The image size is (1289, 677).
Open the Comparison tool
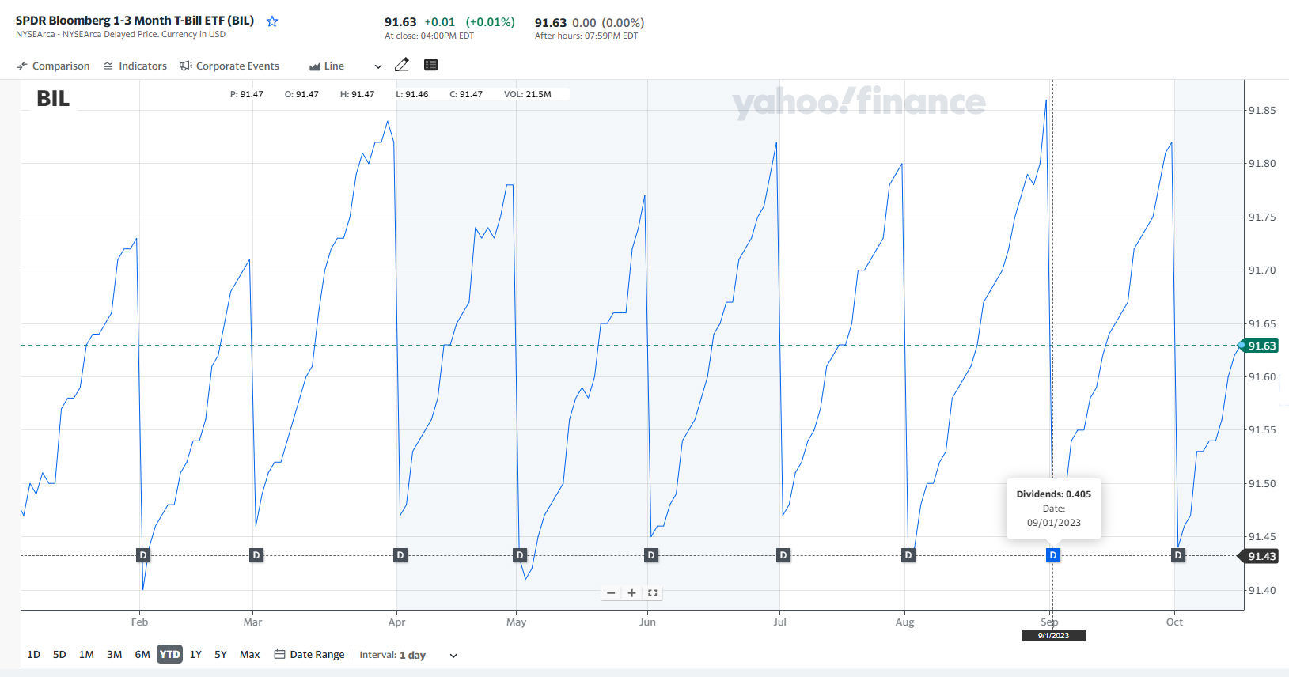coord(53,66)
